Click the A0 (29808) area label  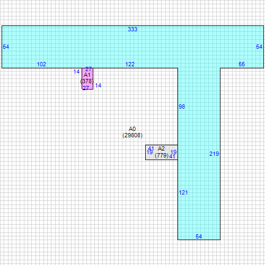tap(132, 132)
